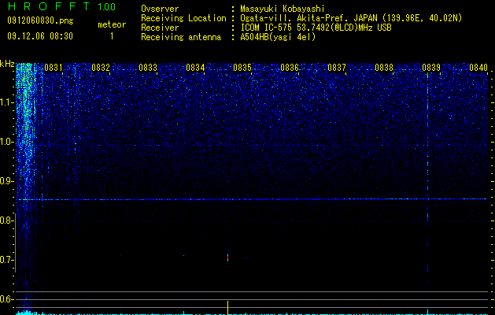The image size is (495, 315).
Task: Click the meteor count value 1
Action: pyautogui.click(x=112, y=36)
